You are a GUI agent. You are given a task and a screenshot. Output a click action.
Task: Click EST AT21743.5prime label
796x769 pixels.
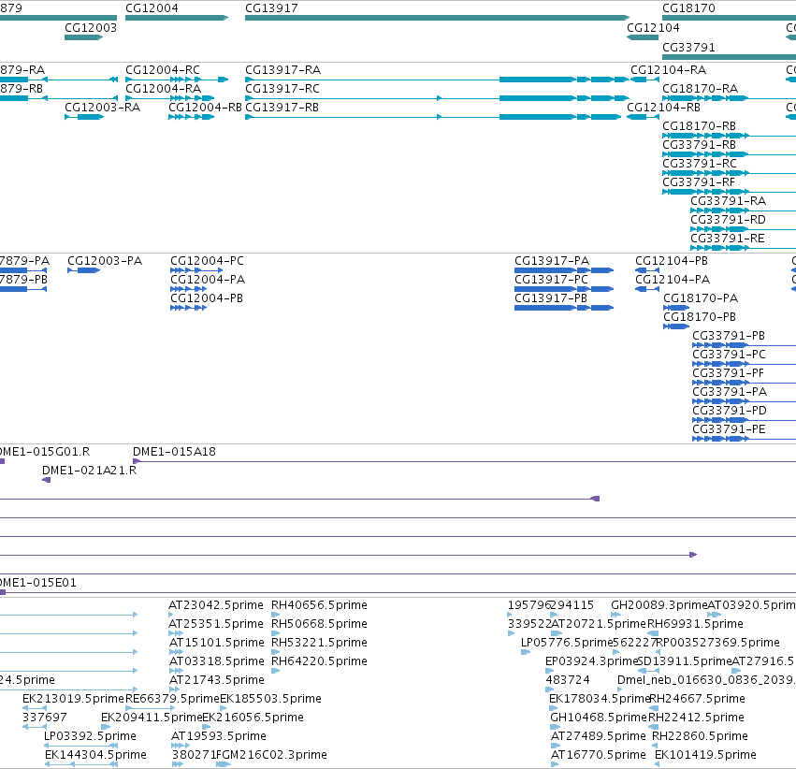[x=216, y=680]
